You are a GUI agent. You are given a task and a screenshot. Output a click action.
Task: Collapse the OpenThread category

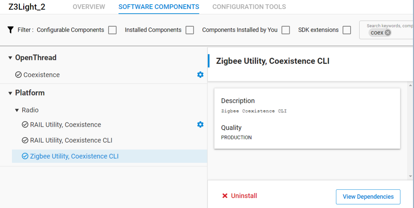(x=10, y=58)
